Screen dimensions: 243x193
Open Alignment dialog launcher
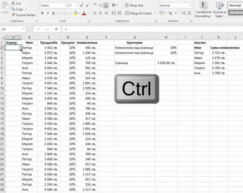pyautogui.click(x=156, y=21)
